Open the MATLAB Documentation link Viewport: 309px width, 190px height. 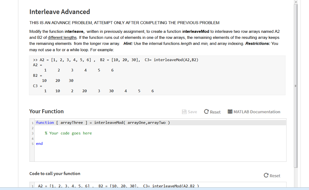(x=257, y=112)
